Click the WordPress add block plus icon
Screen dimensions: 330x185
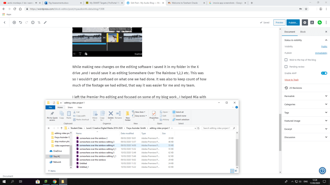(x=14, y=22)
